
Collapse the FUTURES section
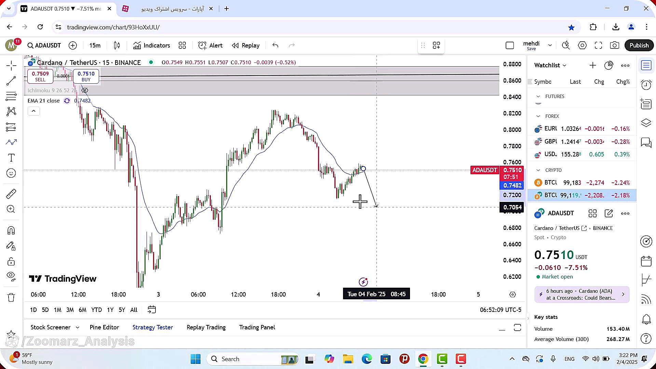[x=538, y=96]
